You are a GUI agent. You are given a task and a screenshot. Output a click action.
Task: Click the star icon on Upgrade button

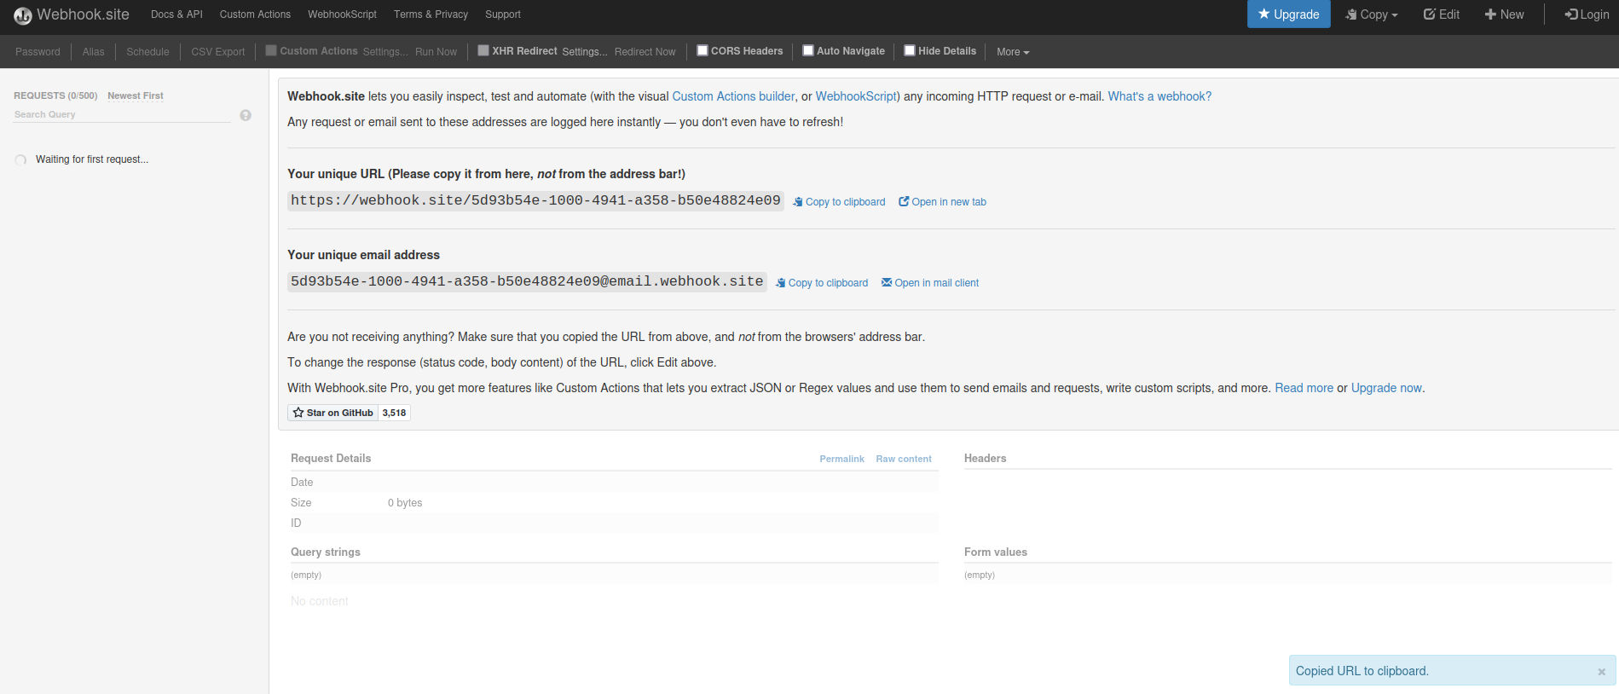(x=1264, y=14)
